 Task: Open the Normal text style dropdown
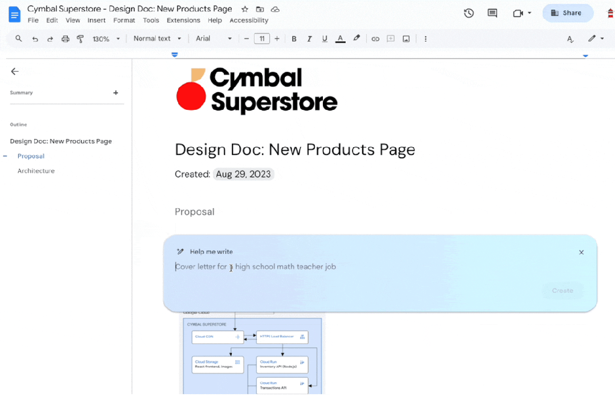pyautogui.click(x=157, y=38)
